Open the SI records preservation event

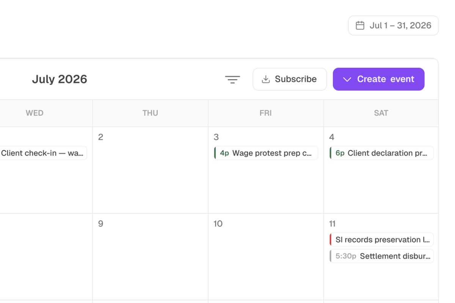[x=381, y=240]
